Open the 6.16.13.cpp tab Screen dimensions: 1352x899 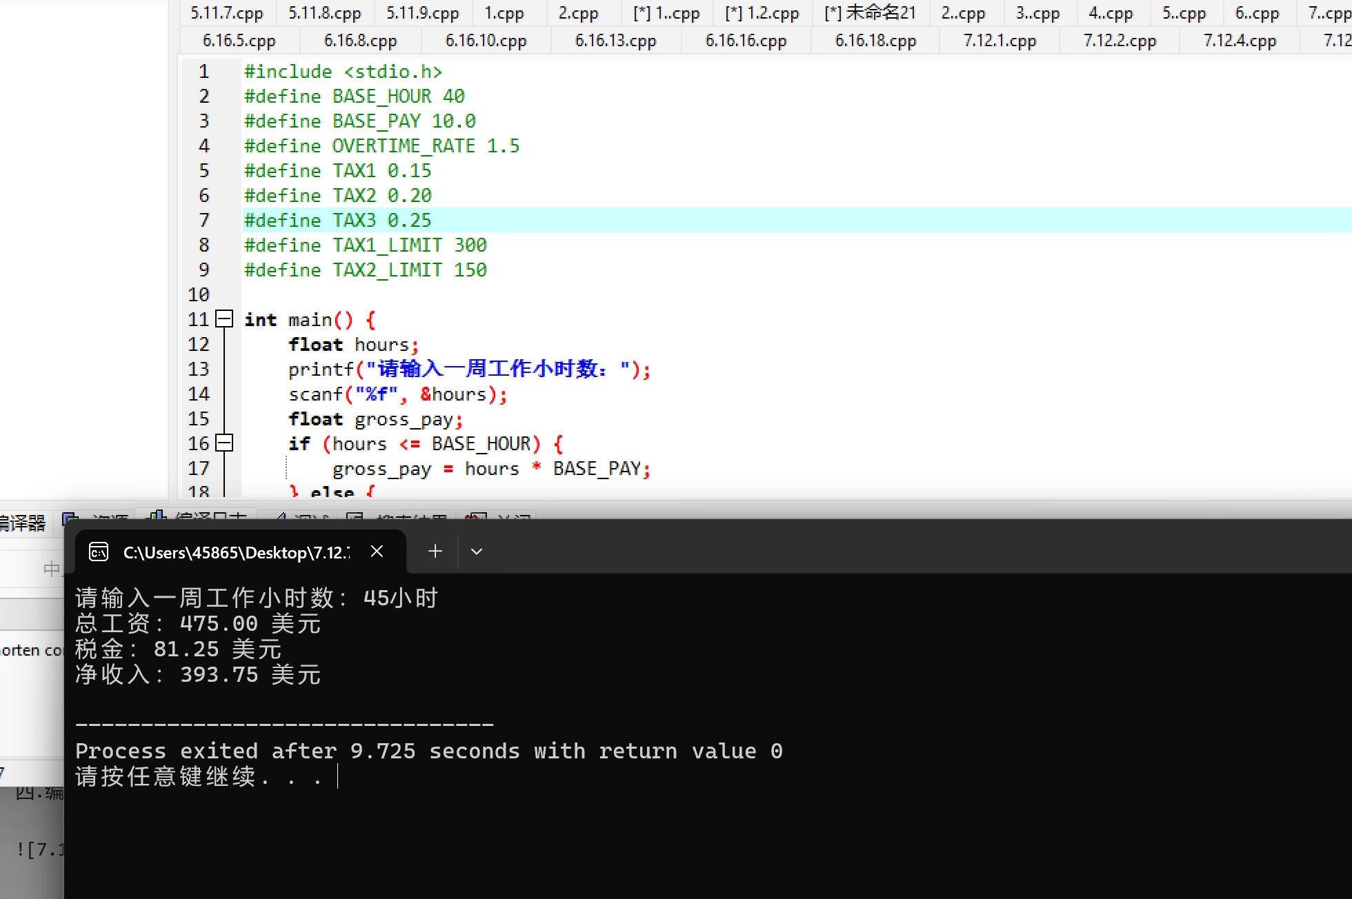tap(615, 41)
